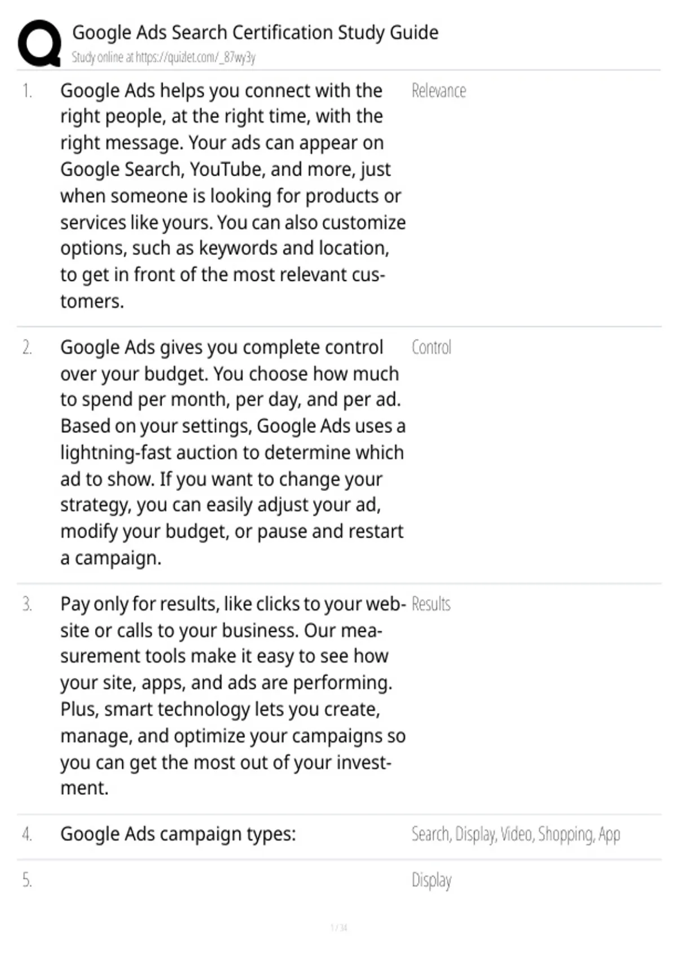The image size is (677, 959).
Task: Click the sentence about lightning-fast auction
Action: (233, 452)
